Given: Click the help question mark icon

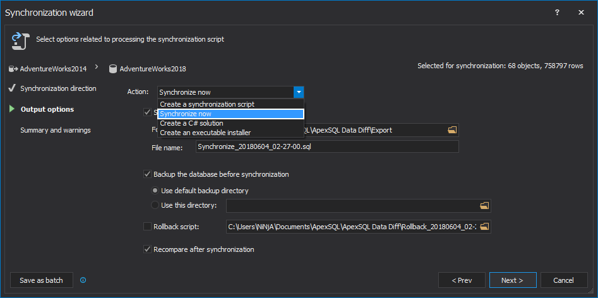Looking at the screenshot, I should coord(557,12).
